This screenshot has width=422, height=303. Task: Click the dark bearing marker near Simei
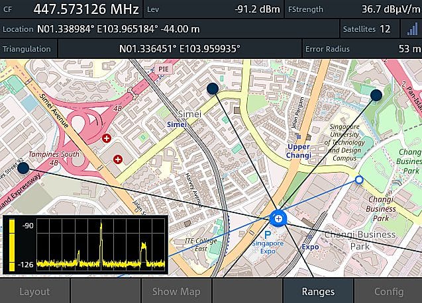[x=213, y=88]
